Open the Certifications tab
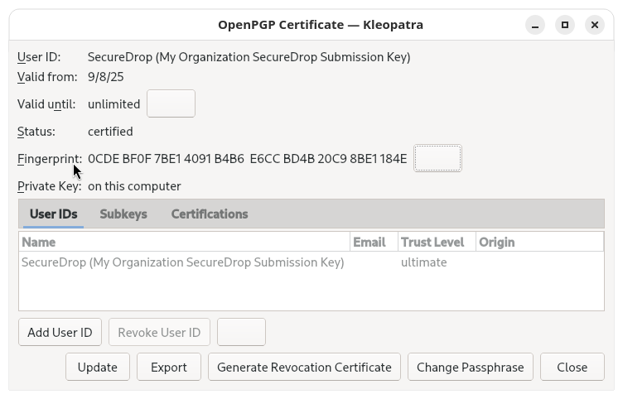 (x=210, y=214)
